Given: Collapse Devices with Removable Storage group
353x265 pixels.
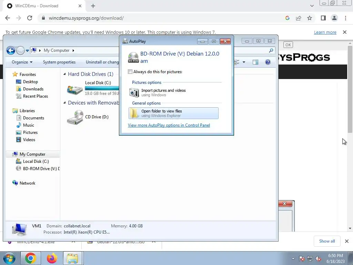Looking at the screenshot, I should (x=64, y=103).
